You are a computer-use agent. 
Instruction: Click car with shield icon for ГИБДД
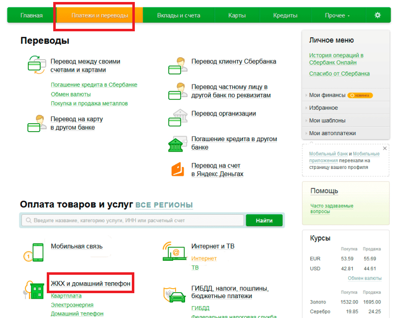(x=175, y=295)
